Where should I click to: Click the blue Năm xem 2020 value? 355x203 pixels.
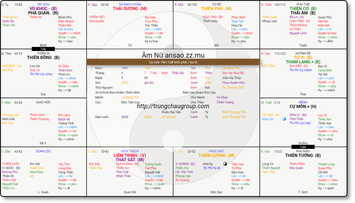tap(125, 117)
